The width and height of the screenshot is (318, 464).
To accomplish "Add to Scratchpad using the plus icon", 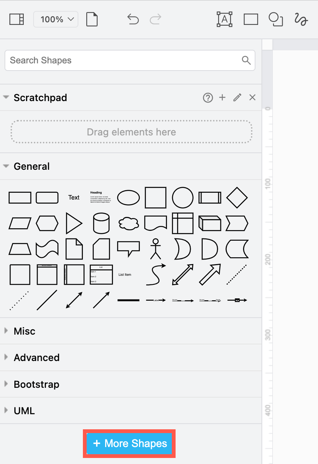I will pyautogui.click(x=222, y=97).
